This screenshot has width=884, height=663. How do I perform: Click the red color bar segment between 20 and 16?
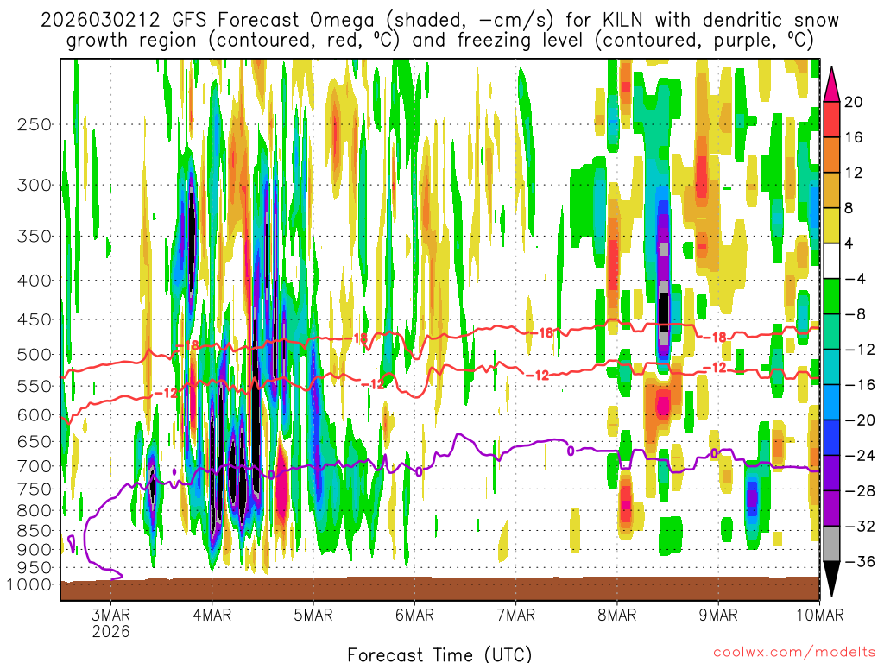point(831,119)
